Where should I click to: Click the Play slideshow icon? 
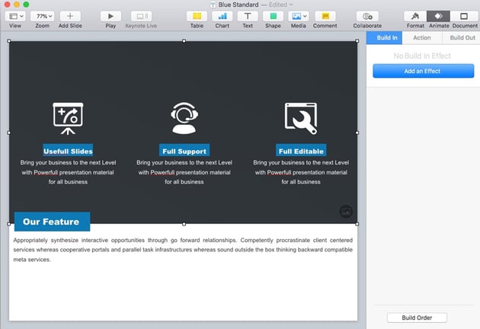tap(110, 16)
